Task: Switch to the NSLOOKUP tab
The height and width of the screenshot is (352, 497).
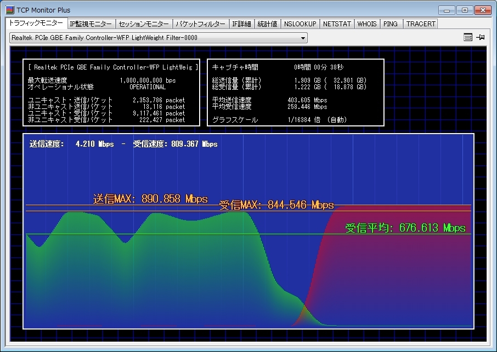Action: [300, 24]
